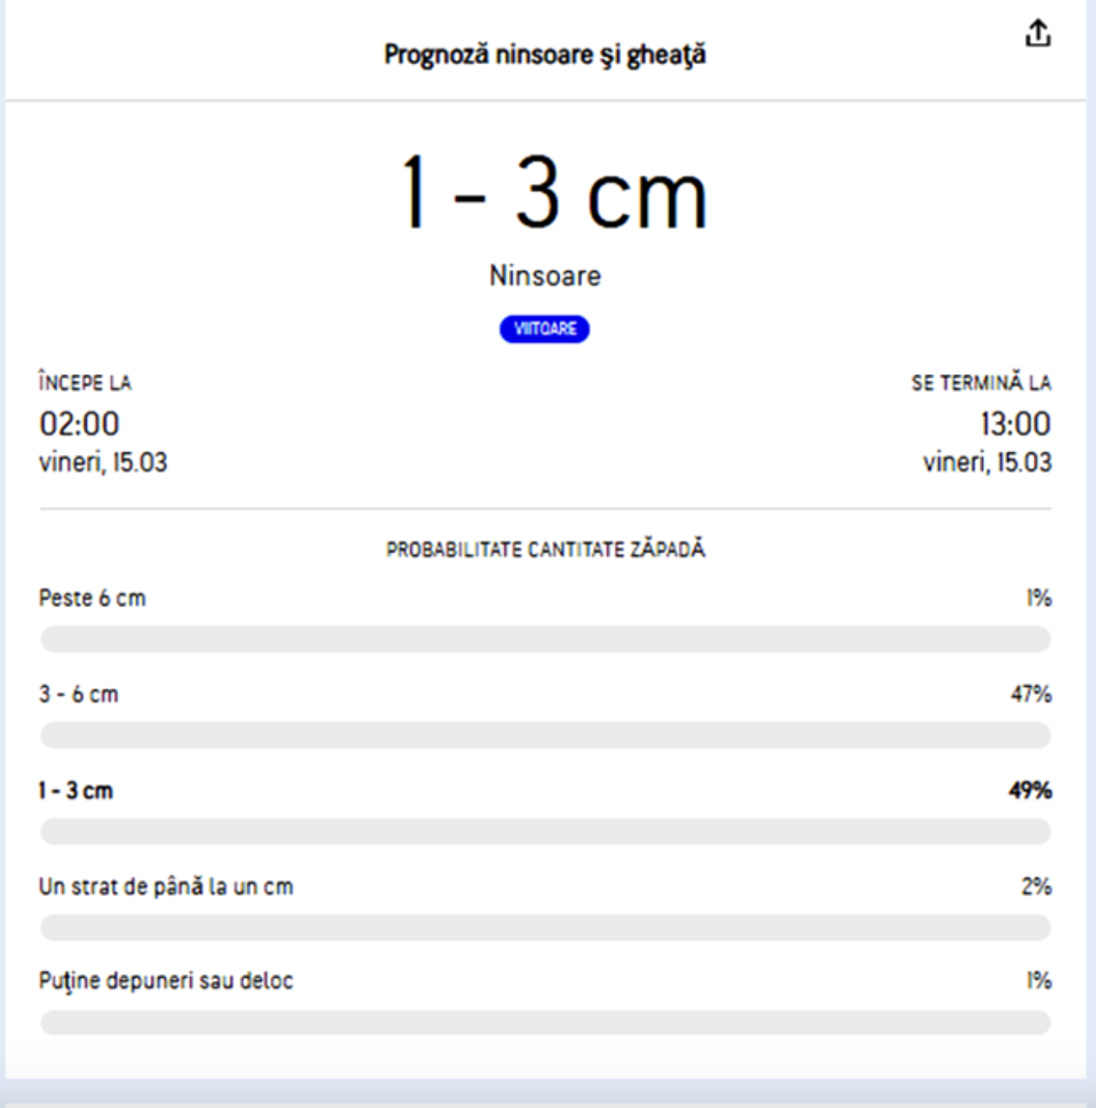
Task: Click the Un strat de până la un cm bar
Action: click(545, 927)
